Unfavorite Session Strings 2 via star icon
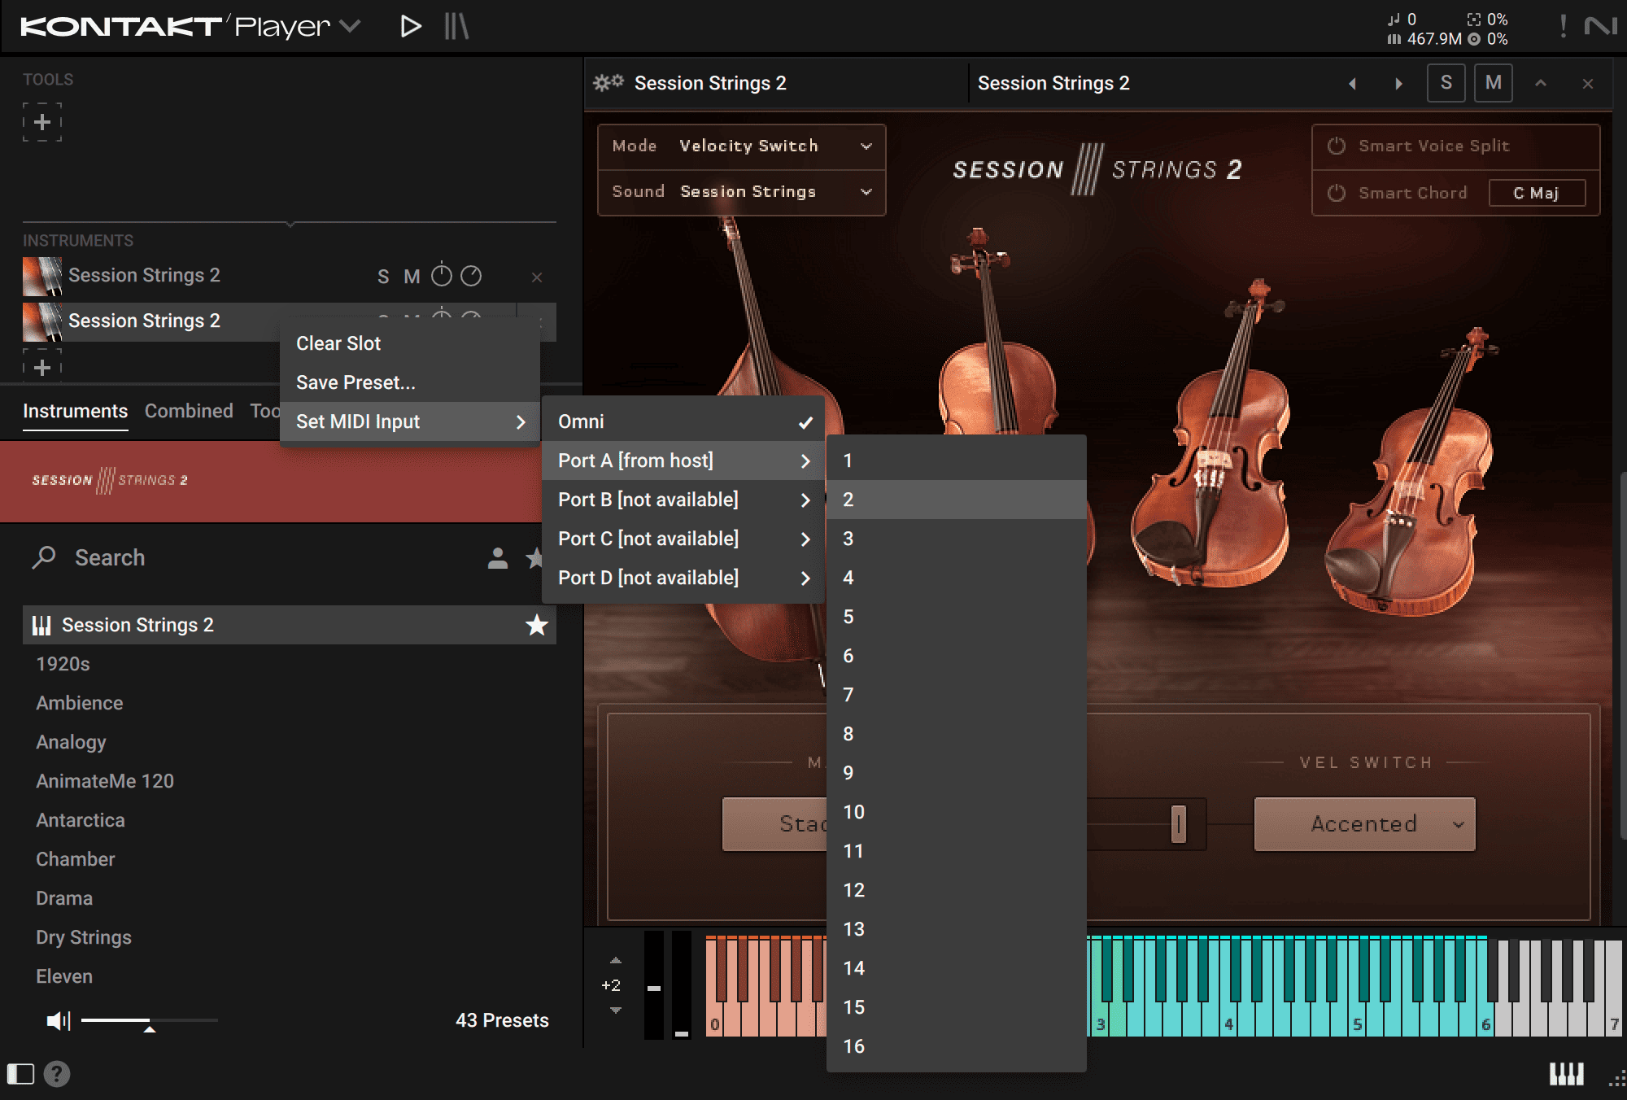Screen dimensions: 1627x1100 pos(537,625)
